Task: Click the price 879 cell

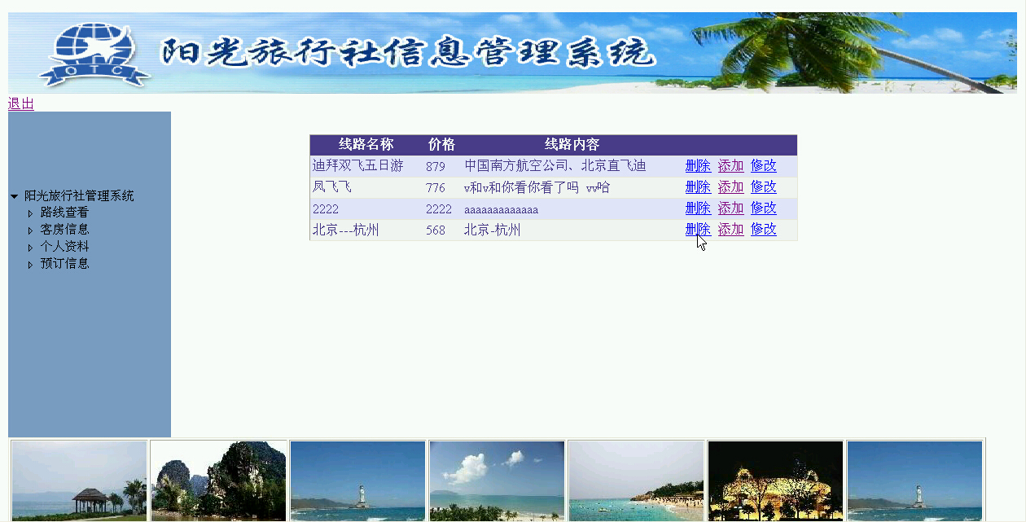Action: pyautogui.click(x=436, y=167)
